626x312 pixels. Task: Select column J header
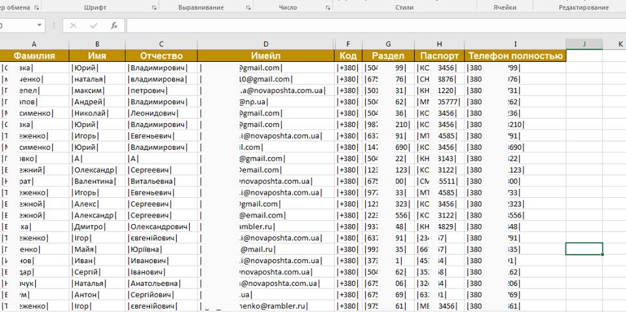[584, 44]
